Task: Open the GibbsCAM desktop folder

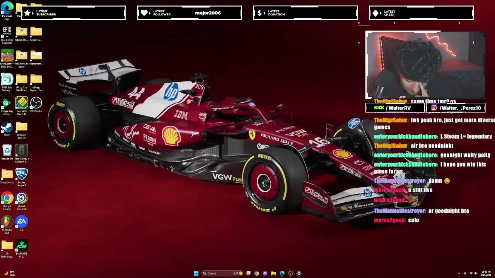Action: 22,34
